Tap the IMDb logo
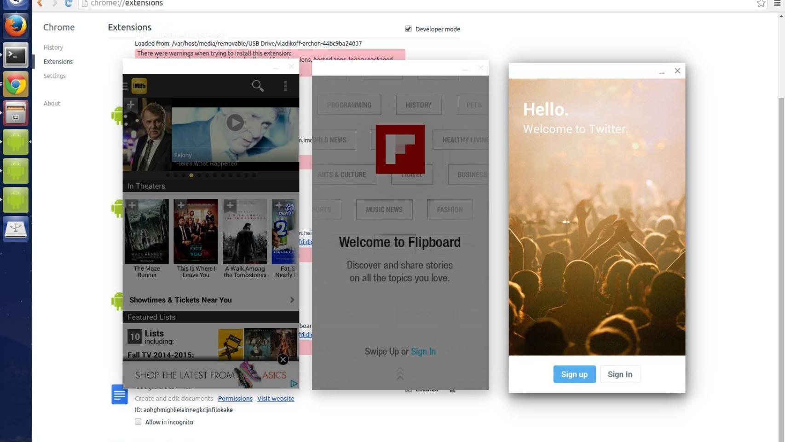This screenshot has width=785, height=442. pos(139,86)
